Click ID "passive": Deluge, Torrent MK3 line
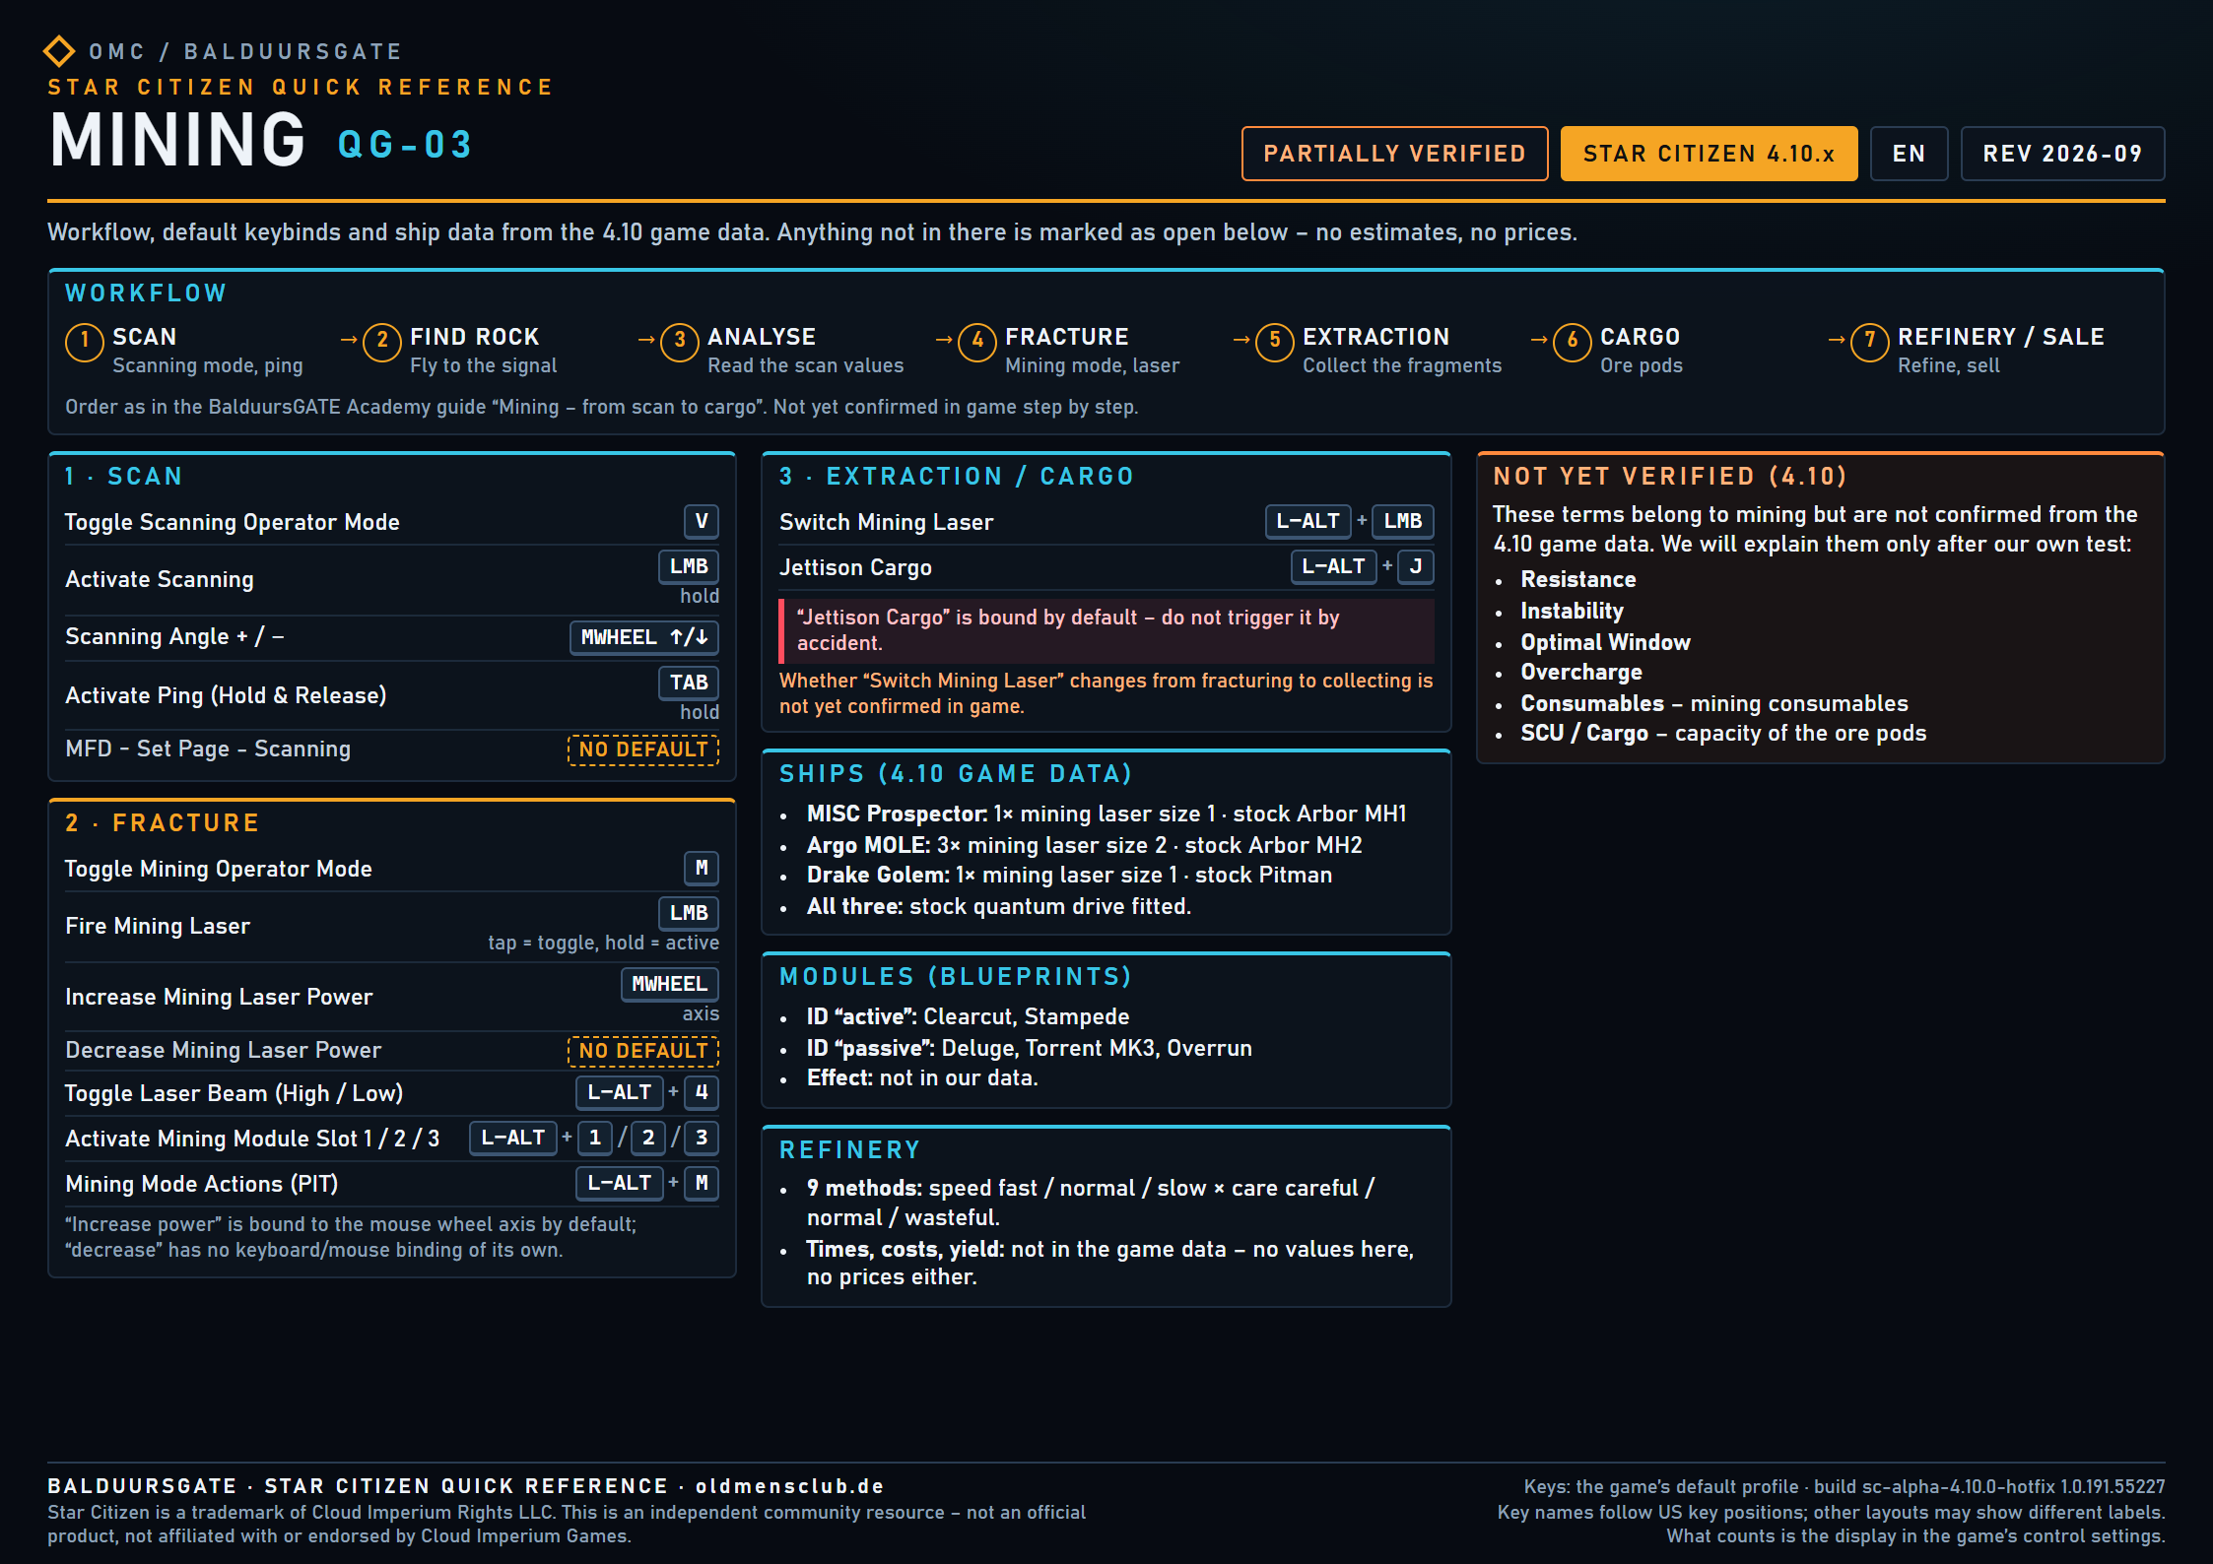Viewport: 2213px width, 1564px height. (1029, 1049)
